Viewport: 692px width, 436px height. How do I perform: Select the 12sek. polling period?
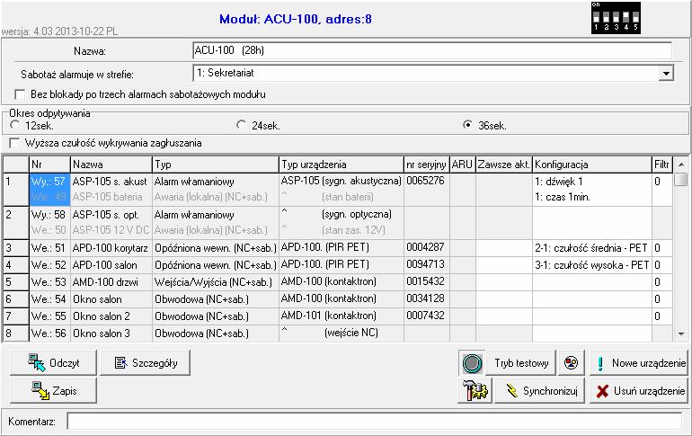tap(14, 125)
